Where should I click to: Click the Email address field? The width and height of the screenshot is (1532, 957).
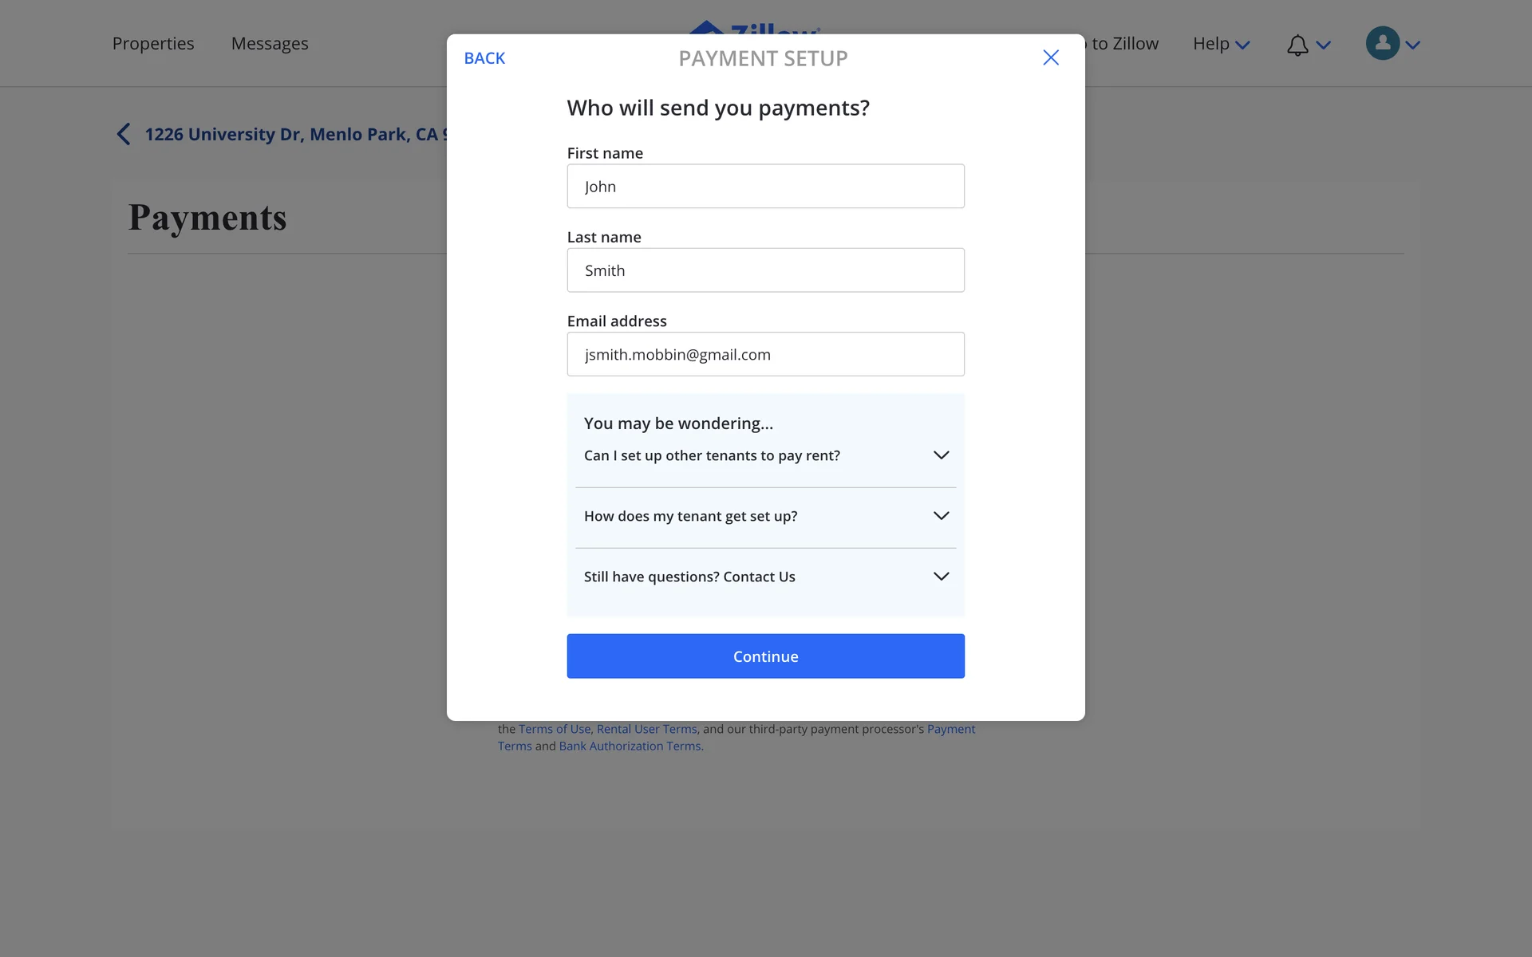click(765, 354)
